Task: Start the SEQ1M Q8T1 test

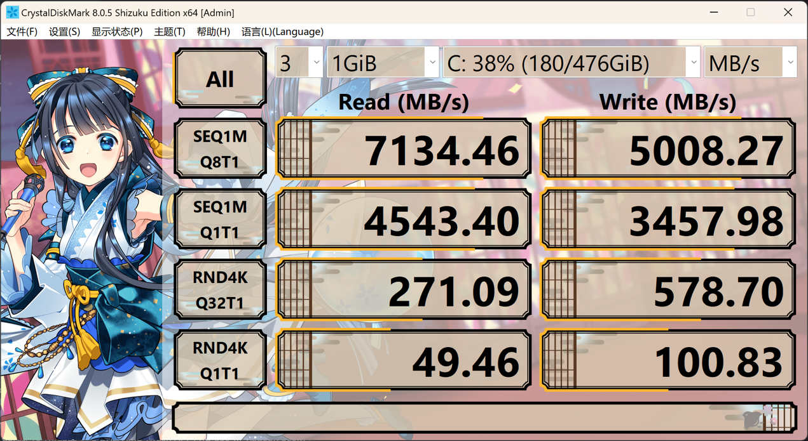Action: [x=220, y=149]
